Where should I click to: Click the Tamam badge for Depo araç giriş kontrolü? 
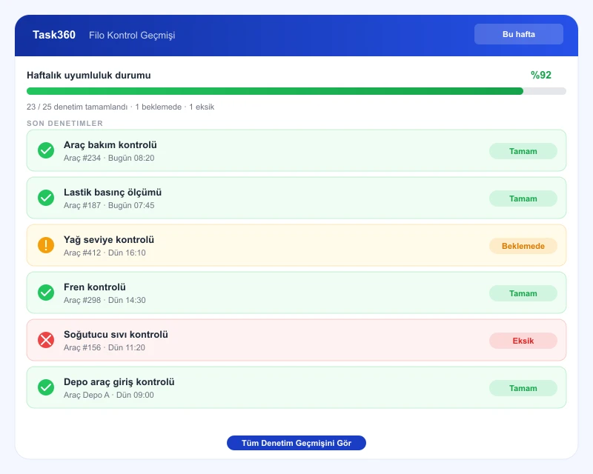tap(523, 388)
